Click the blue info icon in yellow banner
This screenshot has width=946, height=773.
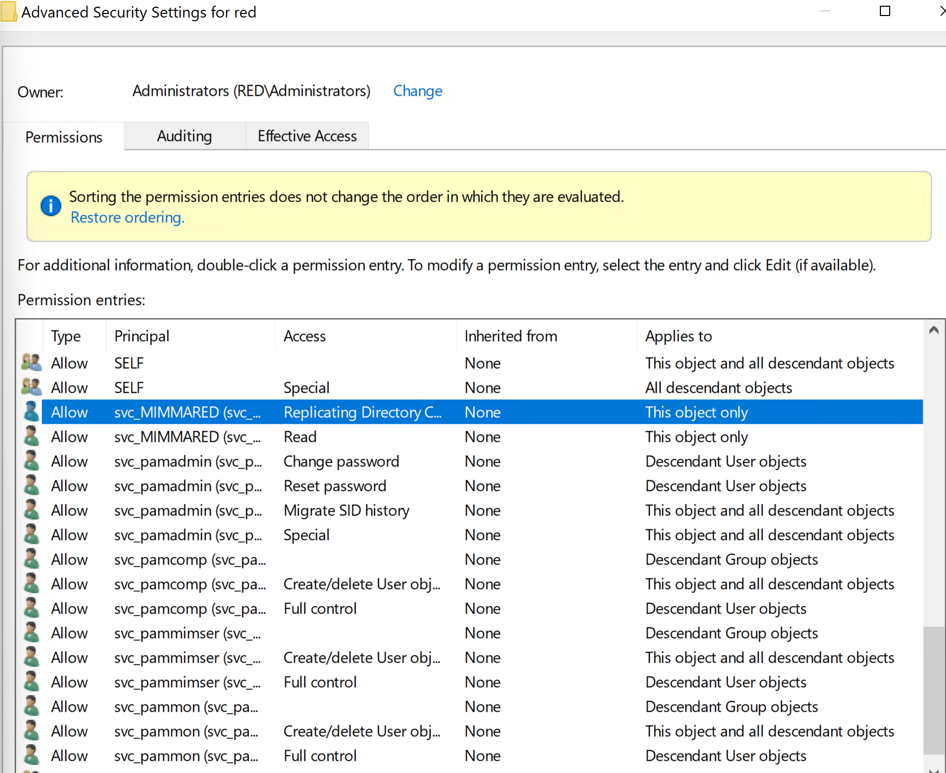[x=51, y=206]
